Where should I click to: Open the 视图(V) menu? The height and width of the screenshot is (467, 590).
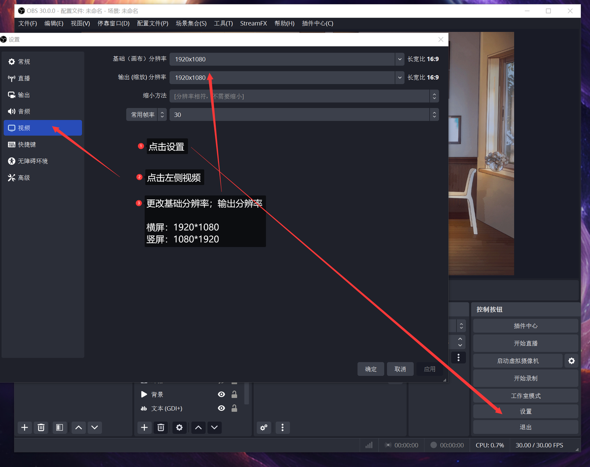[x=80, y=23]
